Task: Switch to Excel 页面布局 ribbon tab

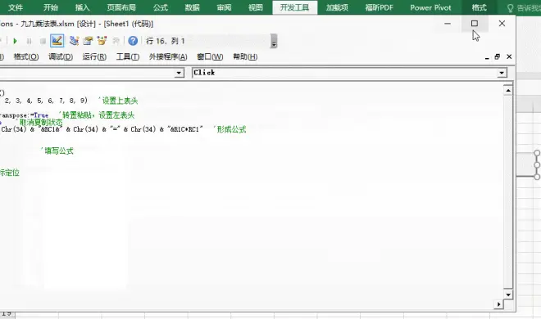Action: (121, 7)
